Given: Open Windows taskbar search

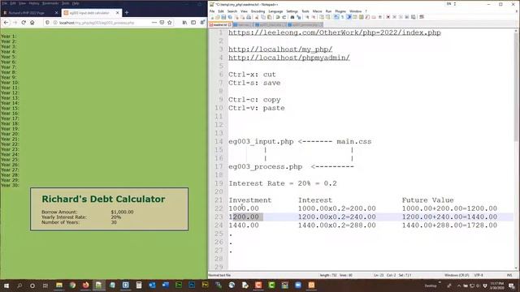Looking at the screenshot, I should [19, 286].
